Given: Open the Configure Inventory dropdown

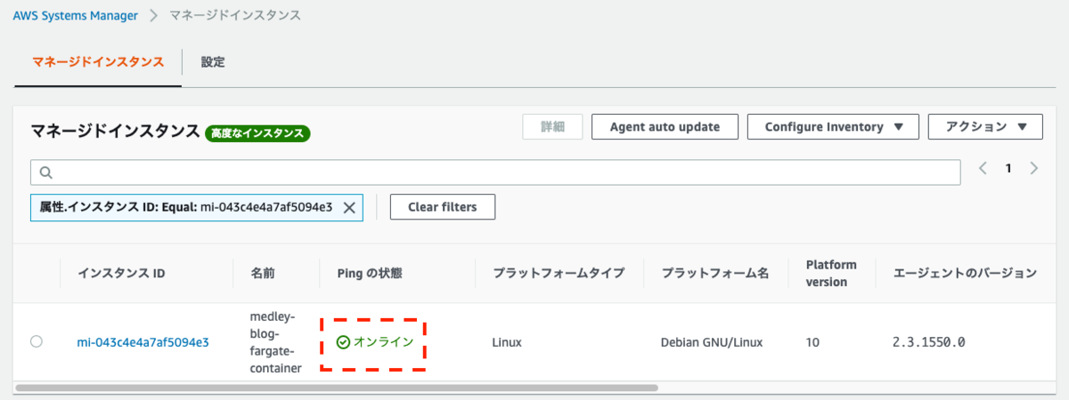Looking at the screenshot, I should (833, 127).
